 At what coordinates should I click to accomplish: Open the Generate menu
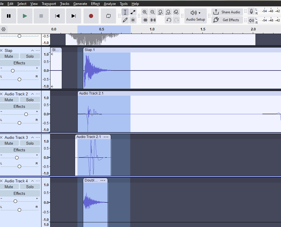(x=80, y=4)
